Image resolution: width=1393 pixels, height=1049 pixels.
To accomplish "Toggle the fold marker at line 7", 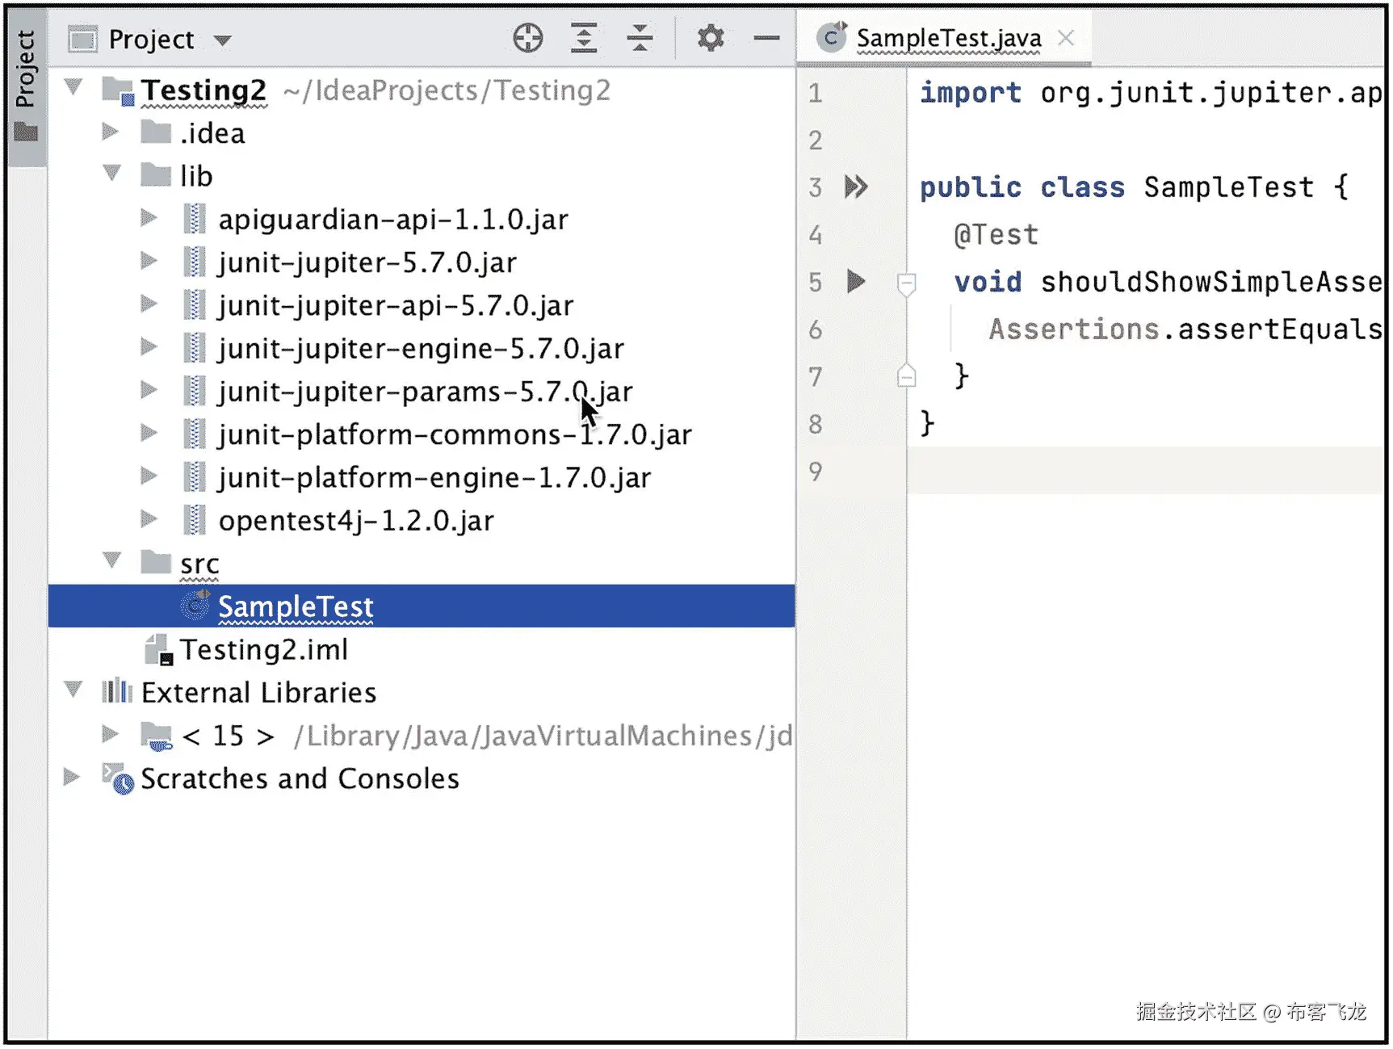I will pos(906,376).
